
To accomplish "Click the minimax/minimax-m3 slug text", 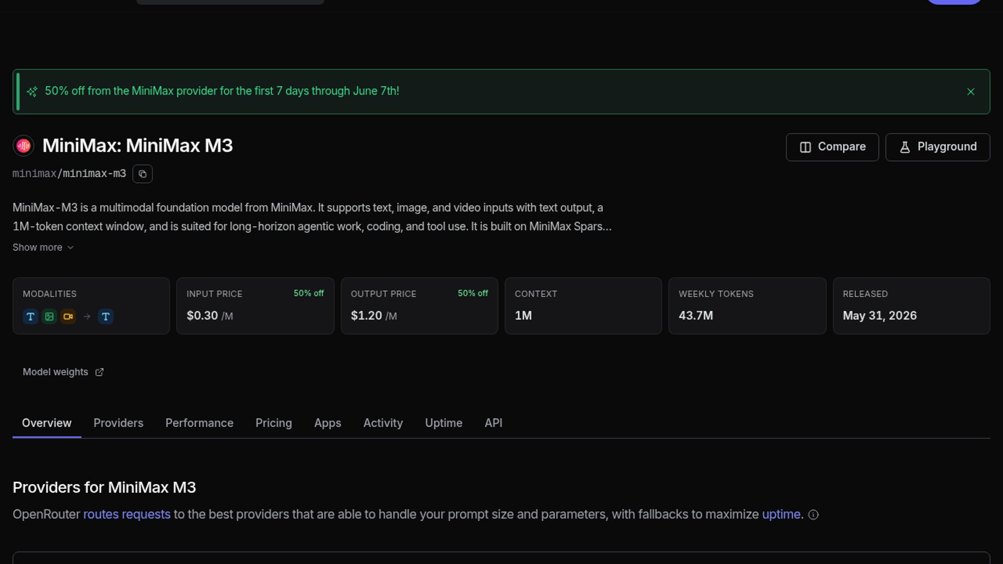I will [x=69, y=174].
